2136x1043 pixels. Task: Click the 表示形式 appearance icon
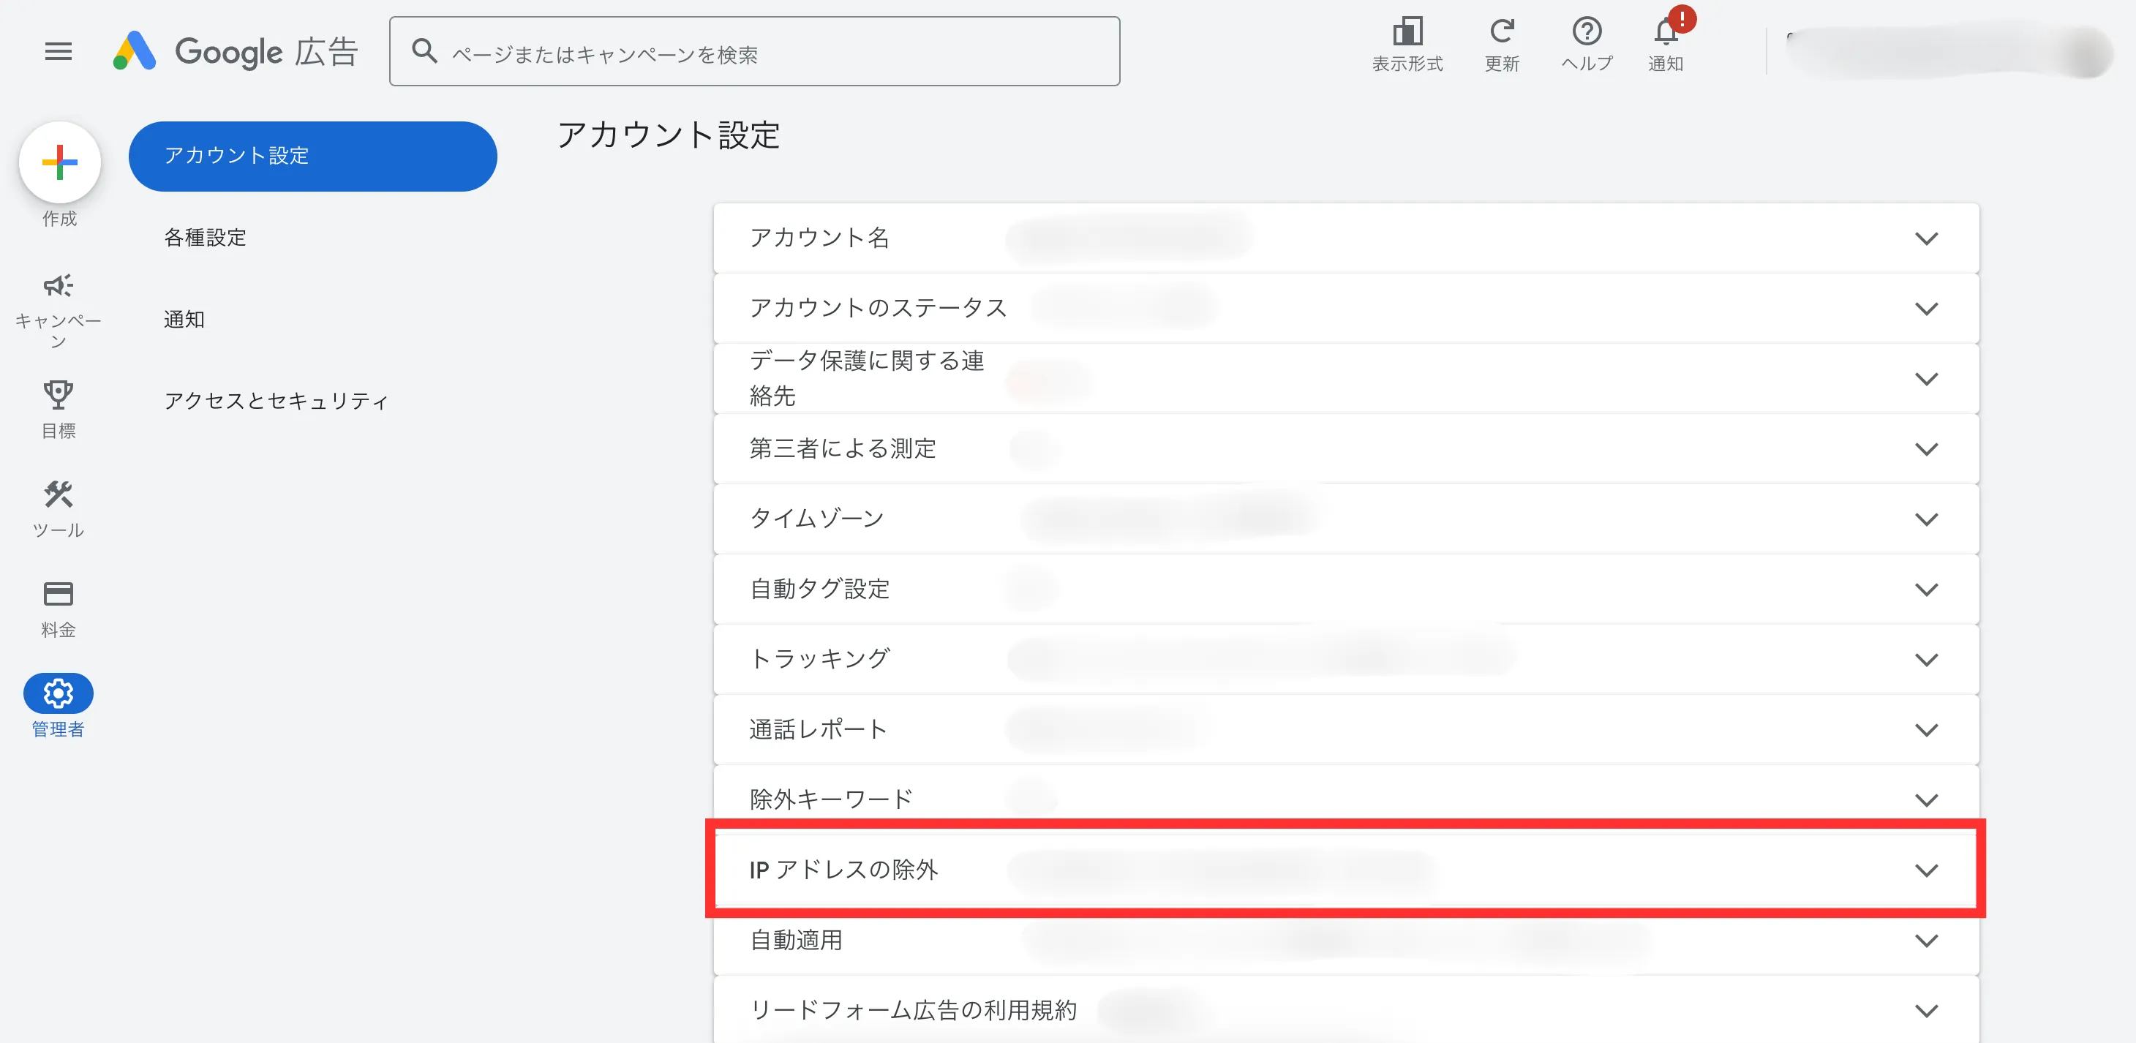pyautogui.click(x=1407, y=33)
